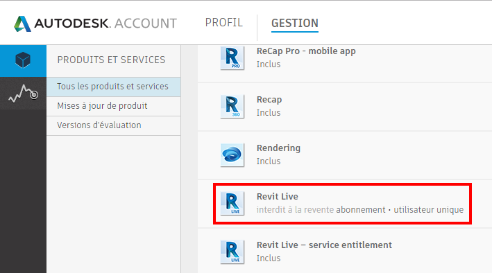Click 'Inclus' under Revit Live service entitlement
The image size is (492, 273).
(269, 258)
